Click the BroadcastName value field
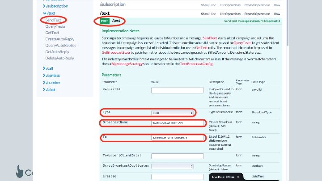 coord(178,123)
